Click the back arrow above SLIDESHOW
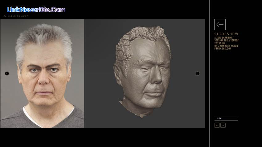This screenshot has height=147, width=262. [220, 25]
